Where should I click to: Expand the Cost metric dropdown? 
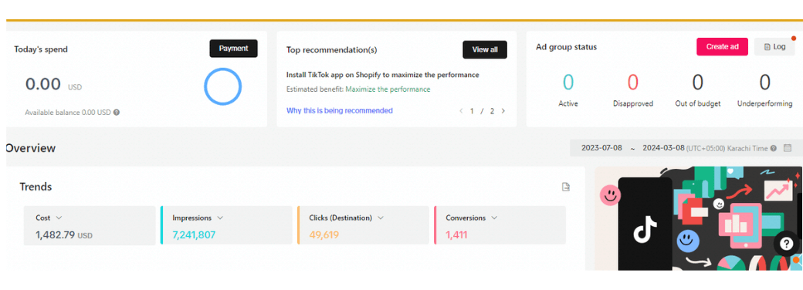click(59, 217)
